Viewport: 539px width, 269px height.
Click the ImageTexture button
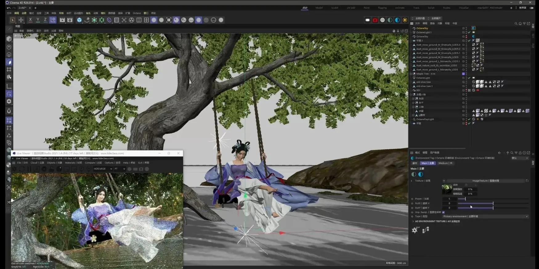pos(485,181)
